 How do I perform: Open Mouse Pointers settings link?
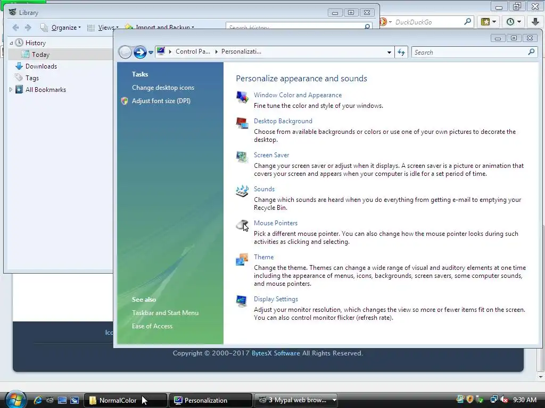click(276, 223)
